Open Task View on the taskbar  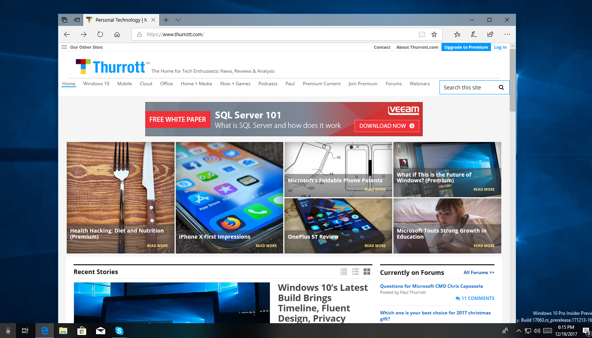pyautogui.click(x=25, y=331)
